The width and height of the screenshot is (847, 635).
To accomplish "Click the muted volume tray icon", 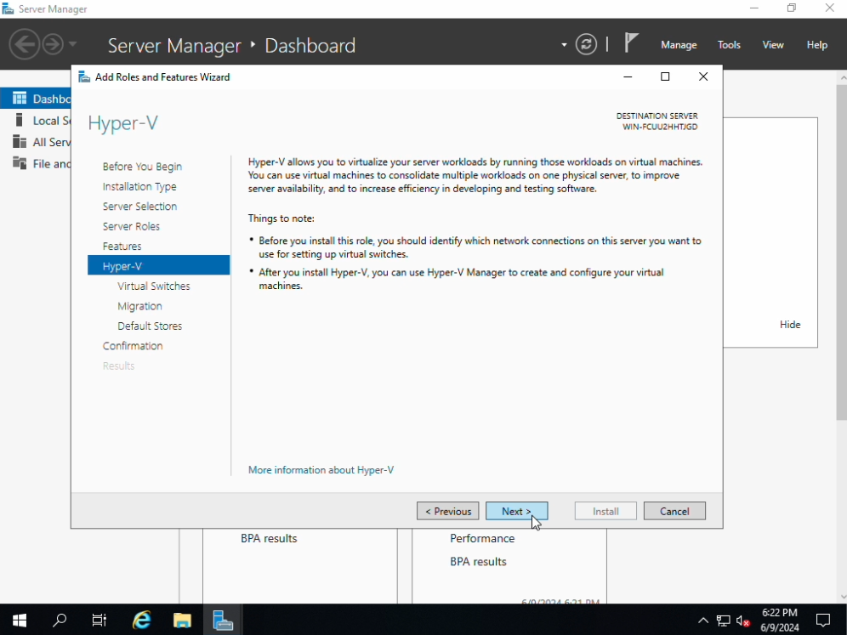I will point(743,621).
